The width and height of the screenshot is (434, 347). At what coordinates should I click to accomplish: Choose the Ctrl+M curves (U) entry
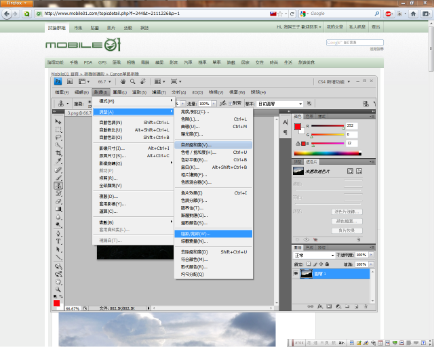point(214,127)
